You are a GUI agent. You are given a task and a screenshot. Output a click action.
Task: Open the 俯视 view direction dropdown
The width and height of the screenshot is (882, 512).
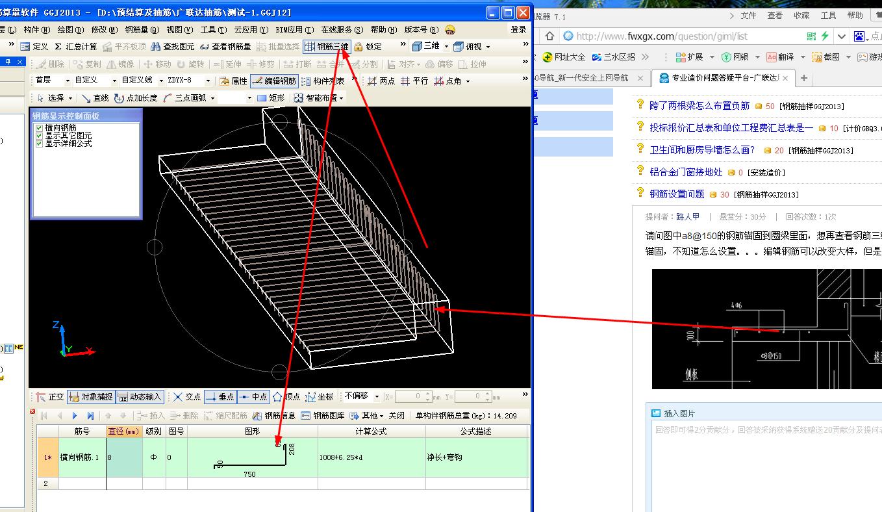click(x=488, y=47)
